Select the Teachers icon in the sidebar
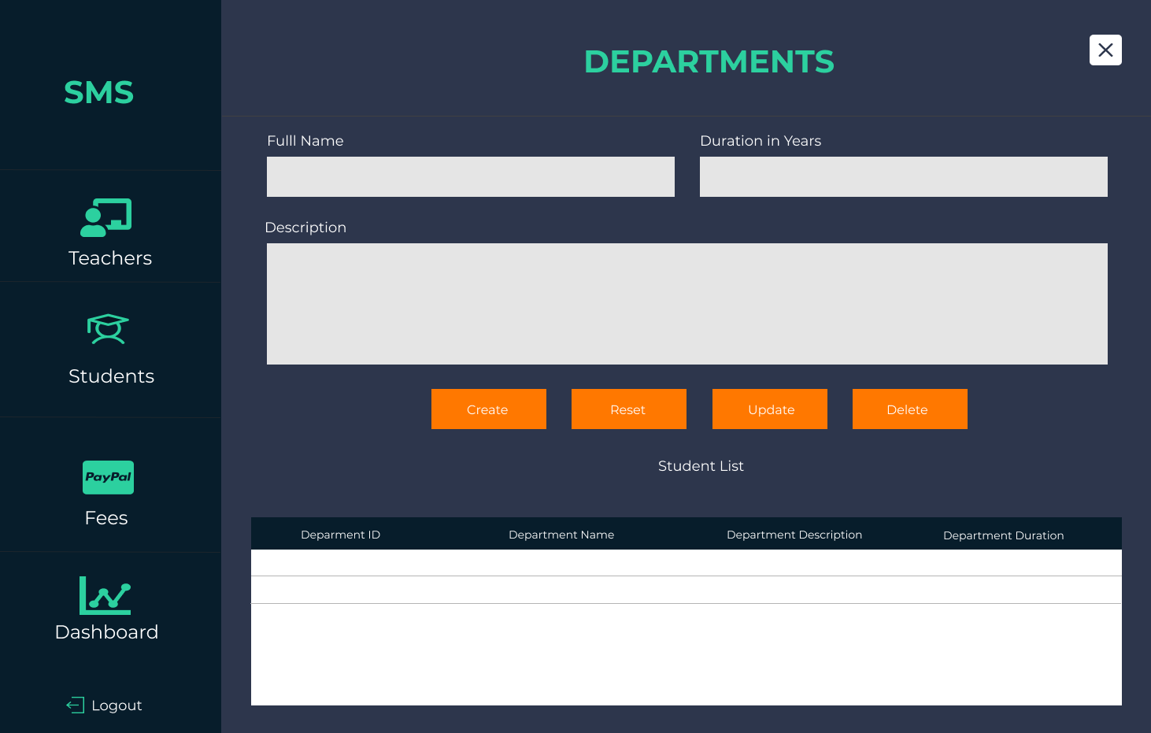Image resolution: width=1151 pixels, height=733 pixels. [x=108, y=217]
